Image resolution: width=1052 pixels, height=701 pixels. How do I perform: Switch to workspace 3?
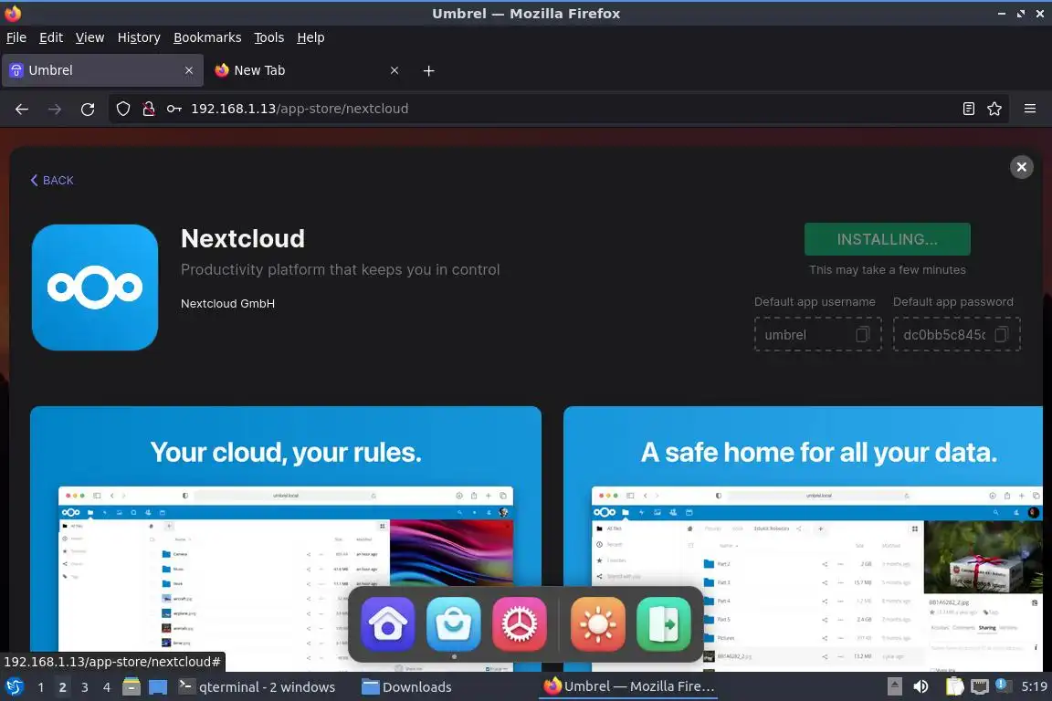click(x=85, y=687)
